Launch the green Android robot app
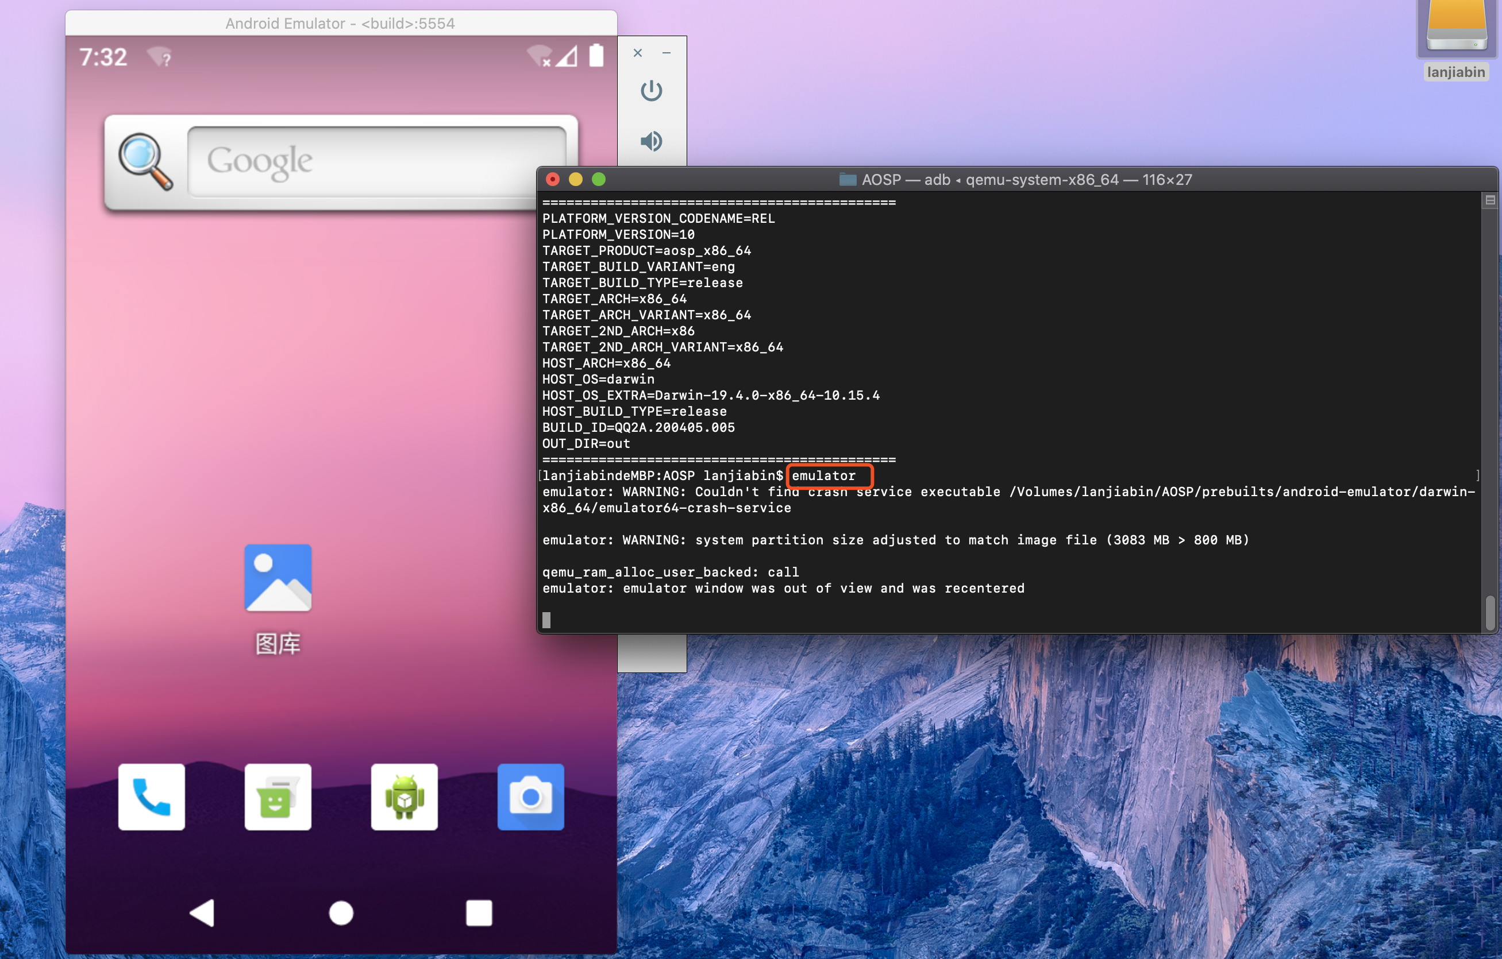 tap(404, 796)
